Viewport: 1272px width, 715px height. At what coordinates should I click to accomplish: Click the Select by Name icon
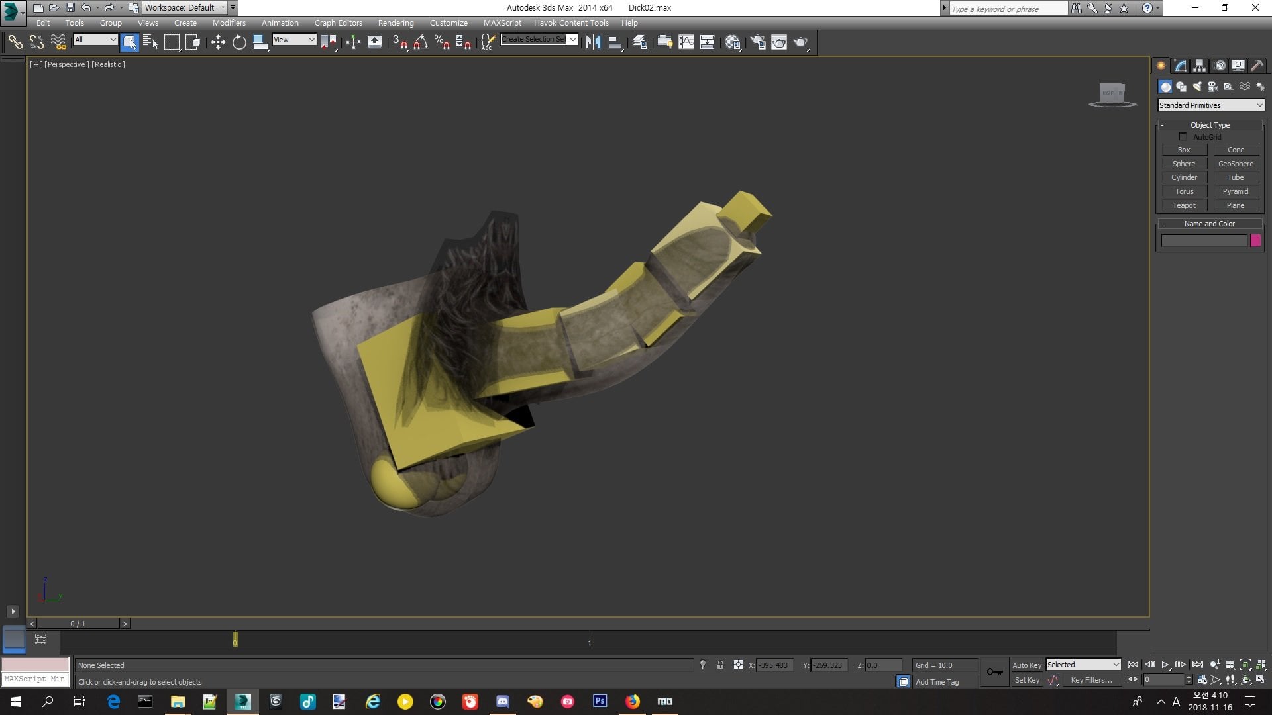click(150, 42)
